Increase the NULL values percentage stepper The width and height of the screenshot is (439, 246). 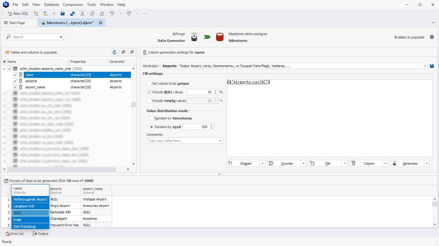pos(215,91)
